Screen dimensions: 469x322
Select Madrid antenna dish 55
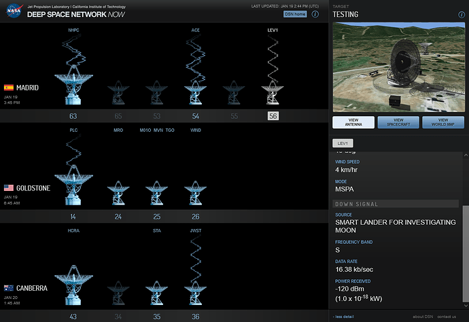coord(234,92)
